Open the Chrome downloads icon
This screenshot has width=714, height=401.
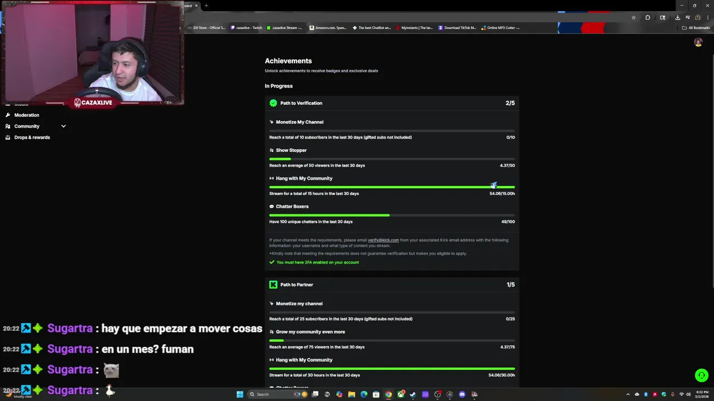click(x=677, y=17)
